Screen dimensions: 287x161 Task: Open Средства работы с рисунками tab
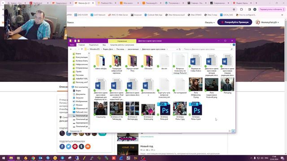click(x=122, y=45)
